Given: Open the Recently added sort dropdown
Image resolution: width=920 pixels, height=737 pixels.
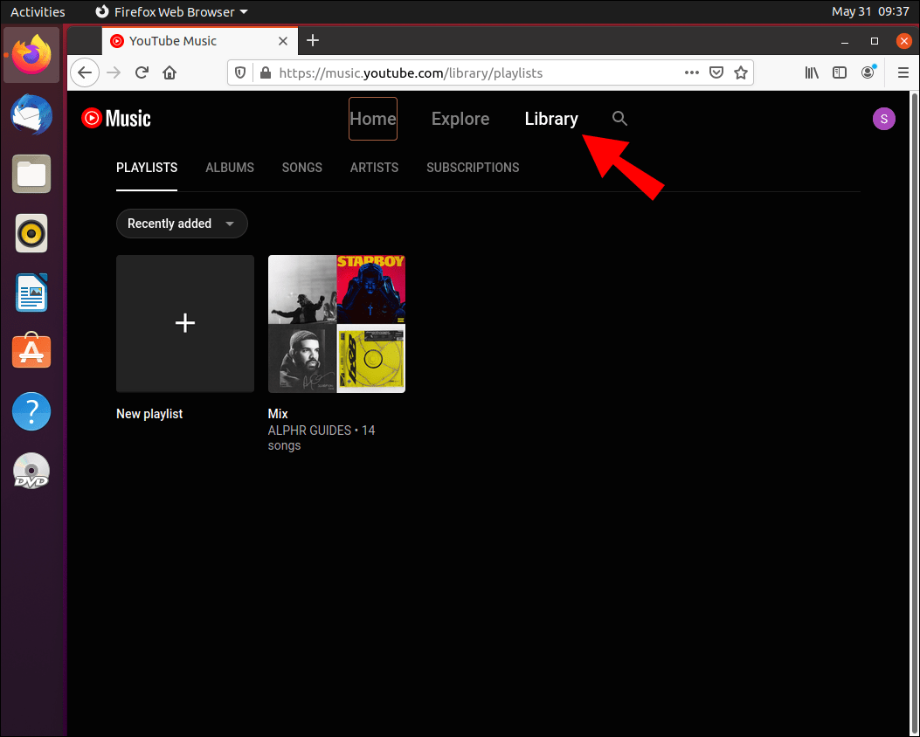Looking at the screenshot, I should [x=181, y=224].
